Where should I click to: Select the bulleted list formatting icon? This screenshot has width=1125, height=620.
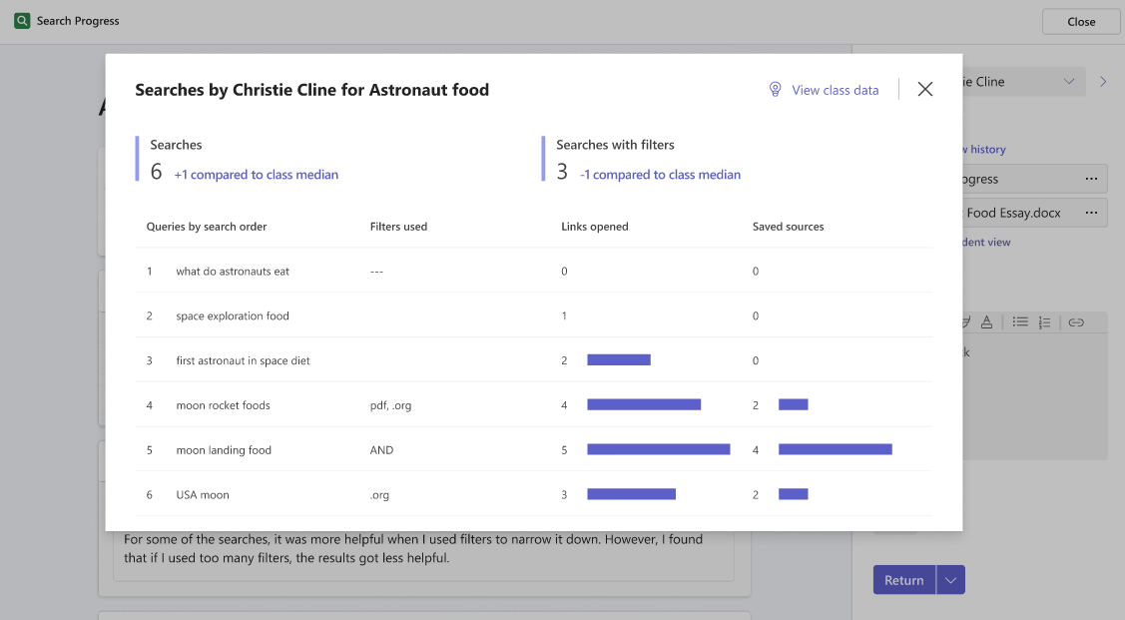click(x=1021, y=321)
